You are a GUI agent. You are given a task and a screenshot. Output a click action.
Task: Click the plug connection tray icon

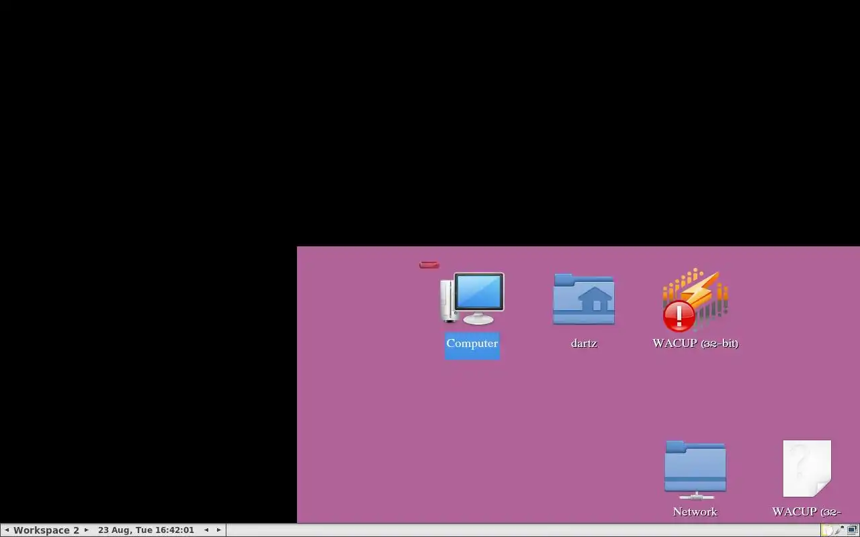840,530
